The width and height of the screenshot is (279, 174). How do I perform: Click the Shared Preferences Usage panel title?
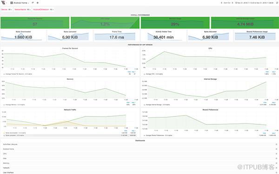click(257, 32)
